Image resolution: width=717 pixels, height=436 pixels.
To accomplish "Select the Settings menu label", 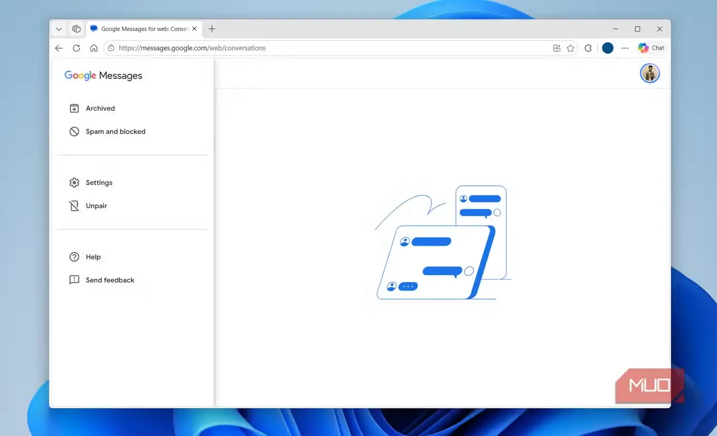I will click(99, 183).
